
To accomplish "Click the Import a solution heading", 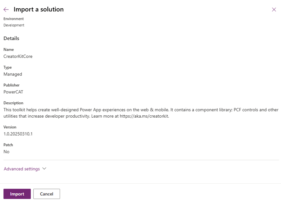I will click(39, 9).
